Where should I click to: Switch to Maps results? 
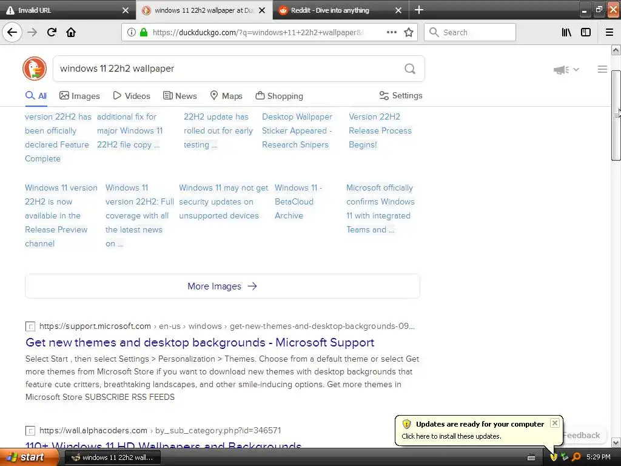(x=226, y=96)
